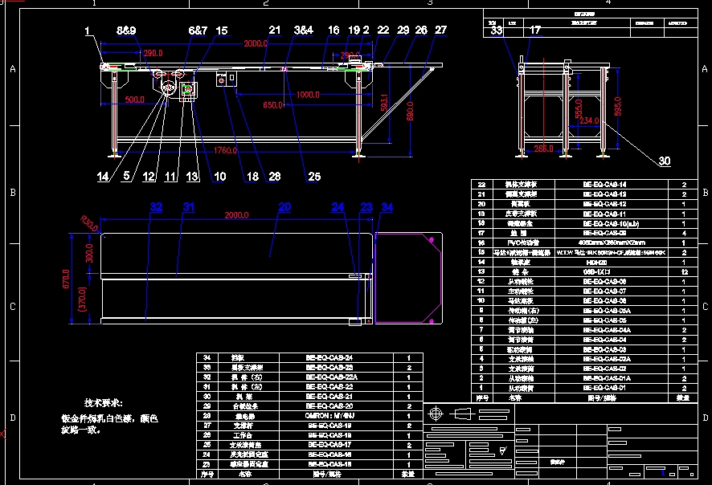Select the R30.0 radius dimension
The height and width of the screenshot is (485, 712).
(x=89, y=223)
